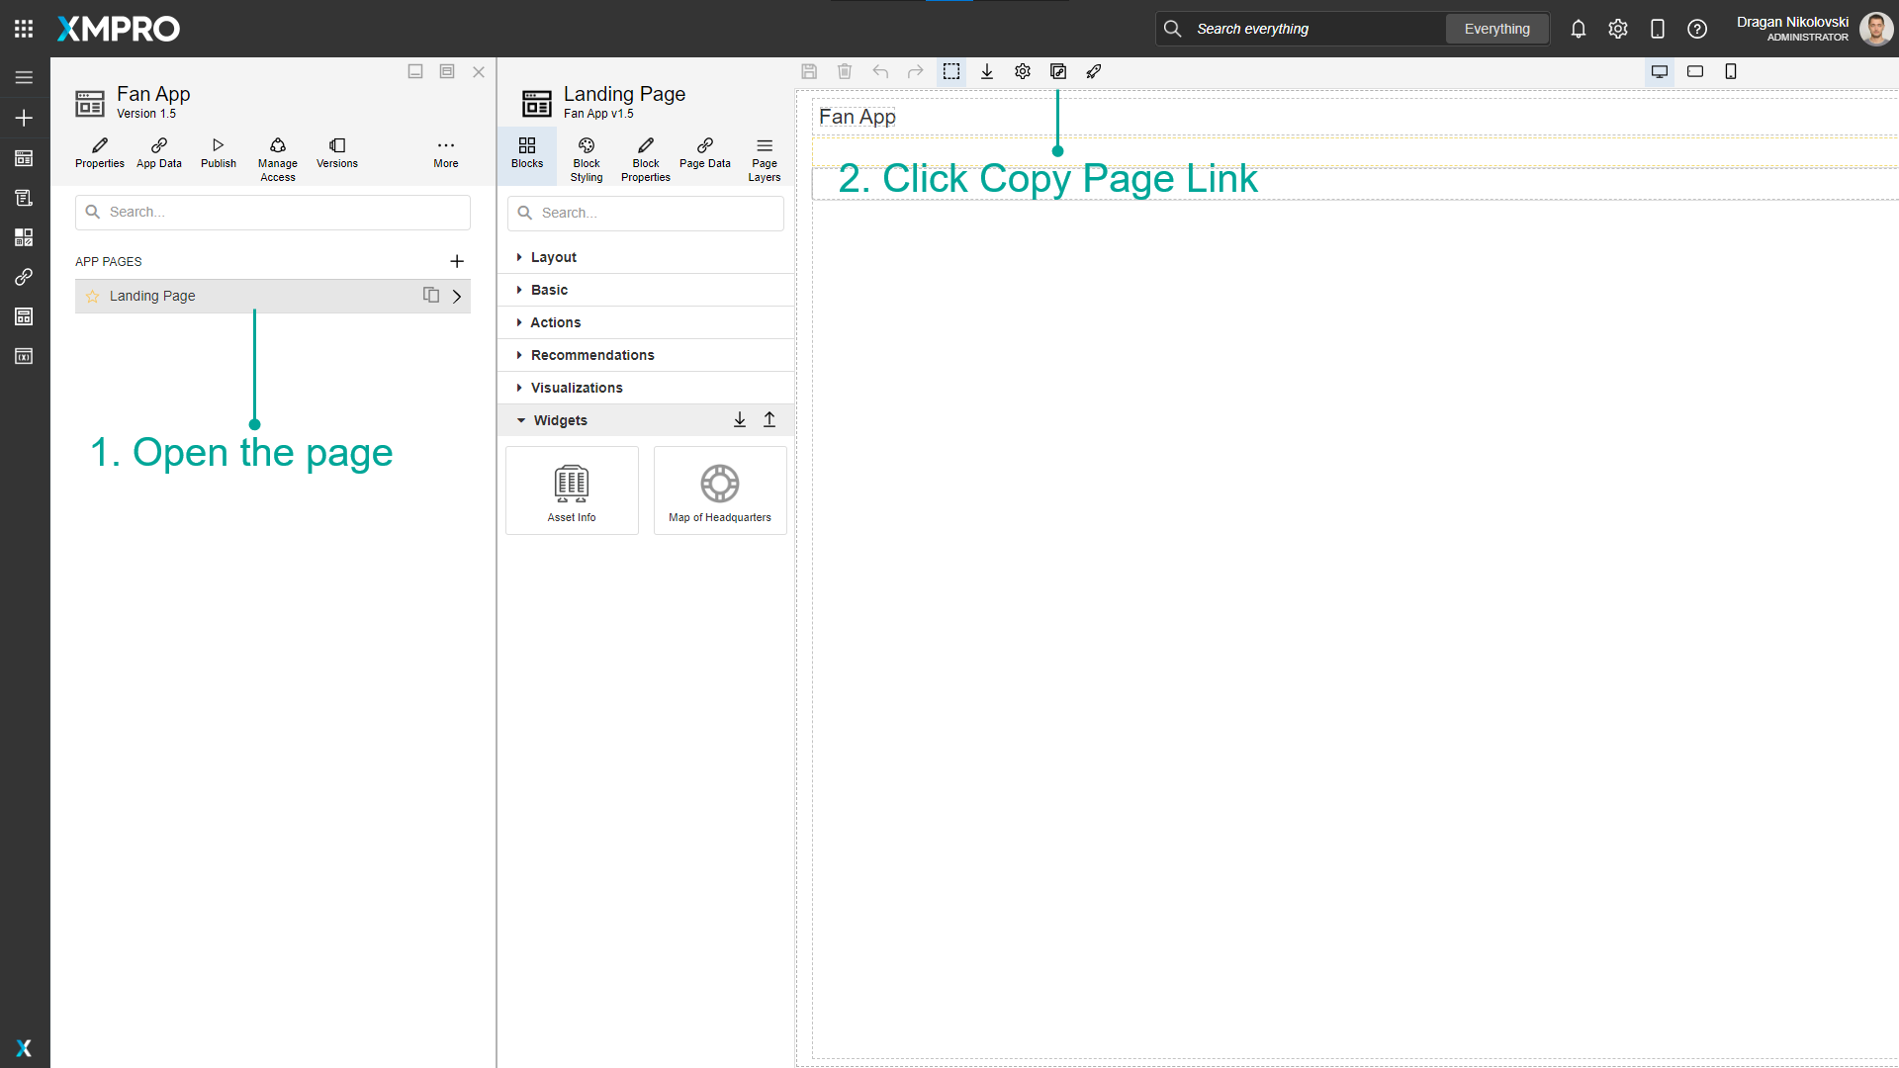The image size is (1899, 1068).
Task: Switch to tablet preview mode
Action: pyautogui.click(x=1696, y=71)
